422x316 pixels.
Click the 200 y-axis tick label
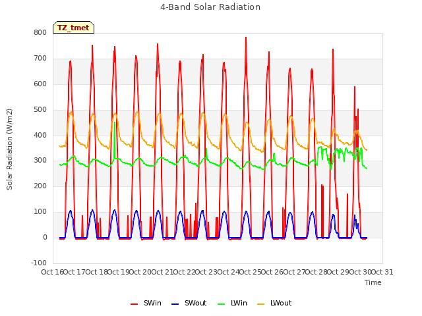[40, 186]
